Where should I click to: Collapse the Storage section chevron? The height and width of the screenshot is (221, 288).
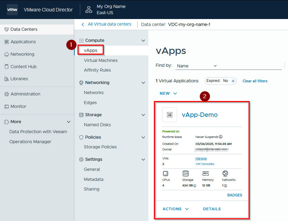(x=143, y=115)
